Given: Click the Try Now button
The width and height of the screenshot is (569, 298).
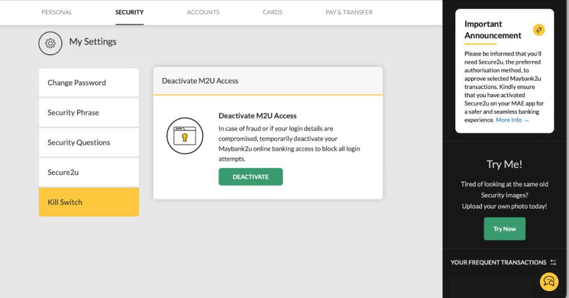Looking at the screenshot, I should (x=505, y=229).
